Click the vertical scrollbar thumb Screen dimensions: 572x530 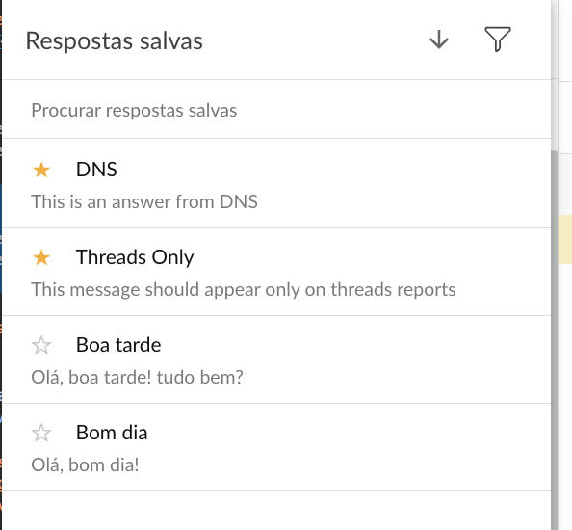(555, 339)
